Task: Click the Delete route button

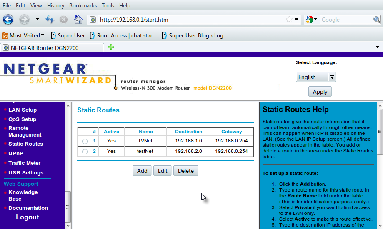Action: [x=186, y=171]
